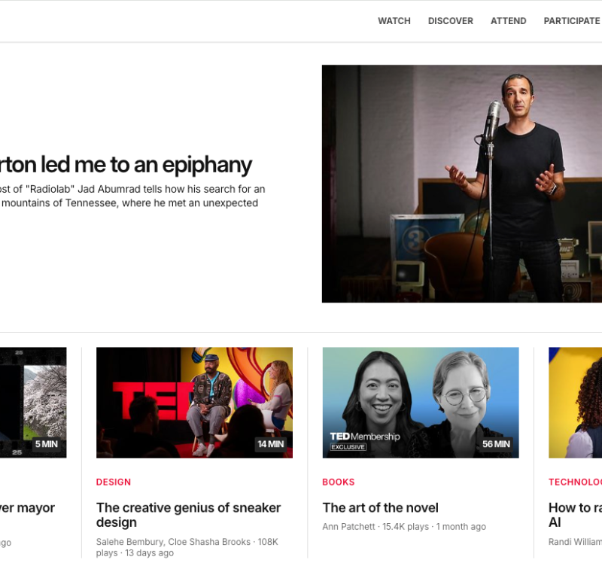Open 'The creative genius of sneaker design' title

pos(188,515)
